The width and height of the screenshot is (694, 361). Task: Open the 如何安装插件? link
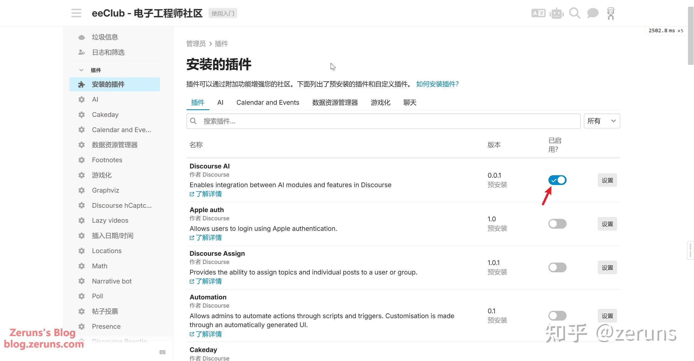pos(437,84)
